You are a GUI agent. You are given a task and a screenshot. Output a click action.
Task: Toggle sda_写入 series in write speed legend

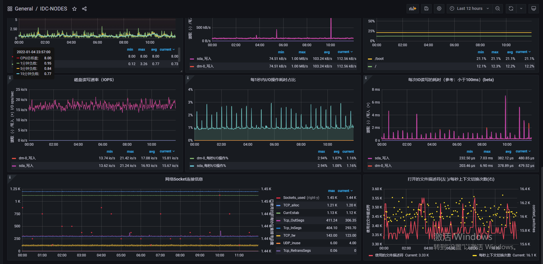click(x=204, y=59)
